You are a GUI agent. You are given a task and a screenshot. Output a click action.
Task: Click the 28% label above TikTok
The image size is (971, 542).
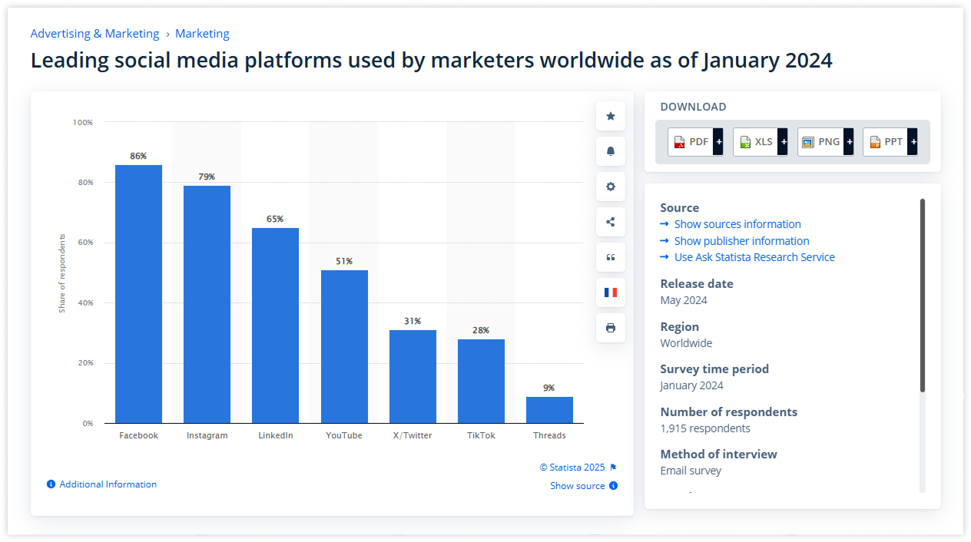481,330
